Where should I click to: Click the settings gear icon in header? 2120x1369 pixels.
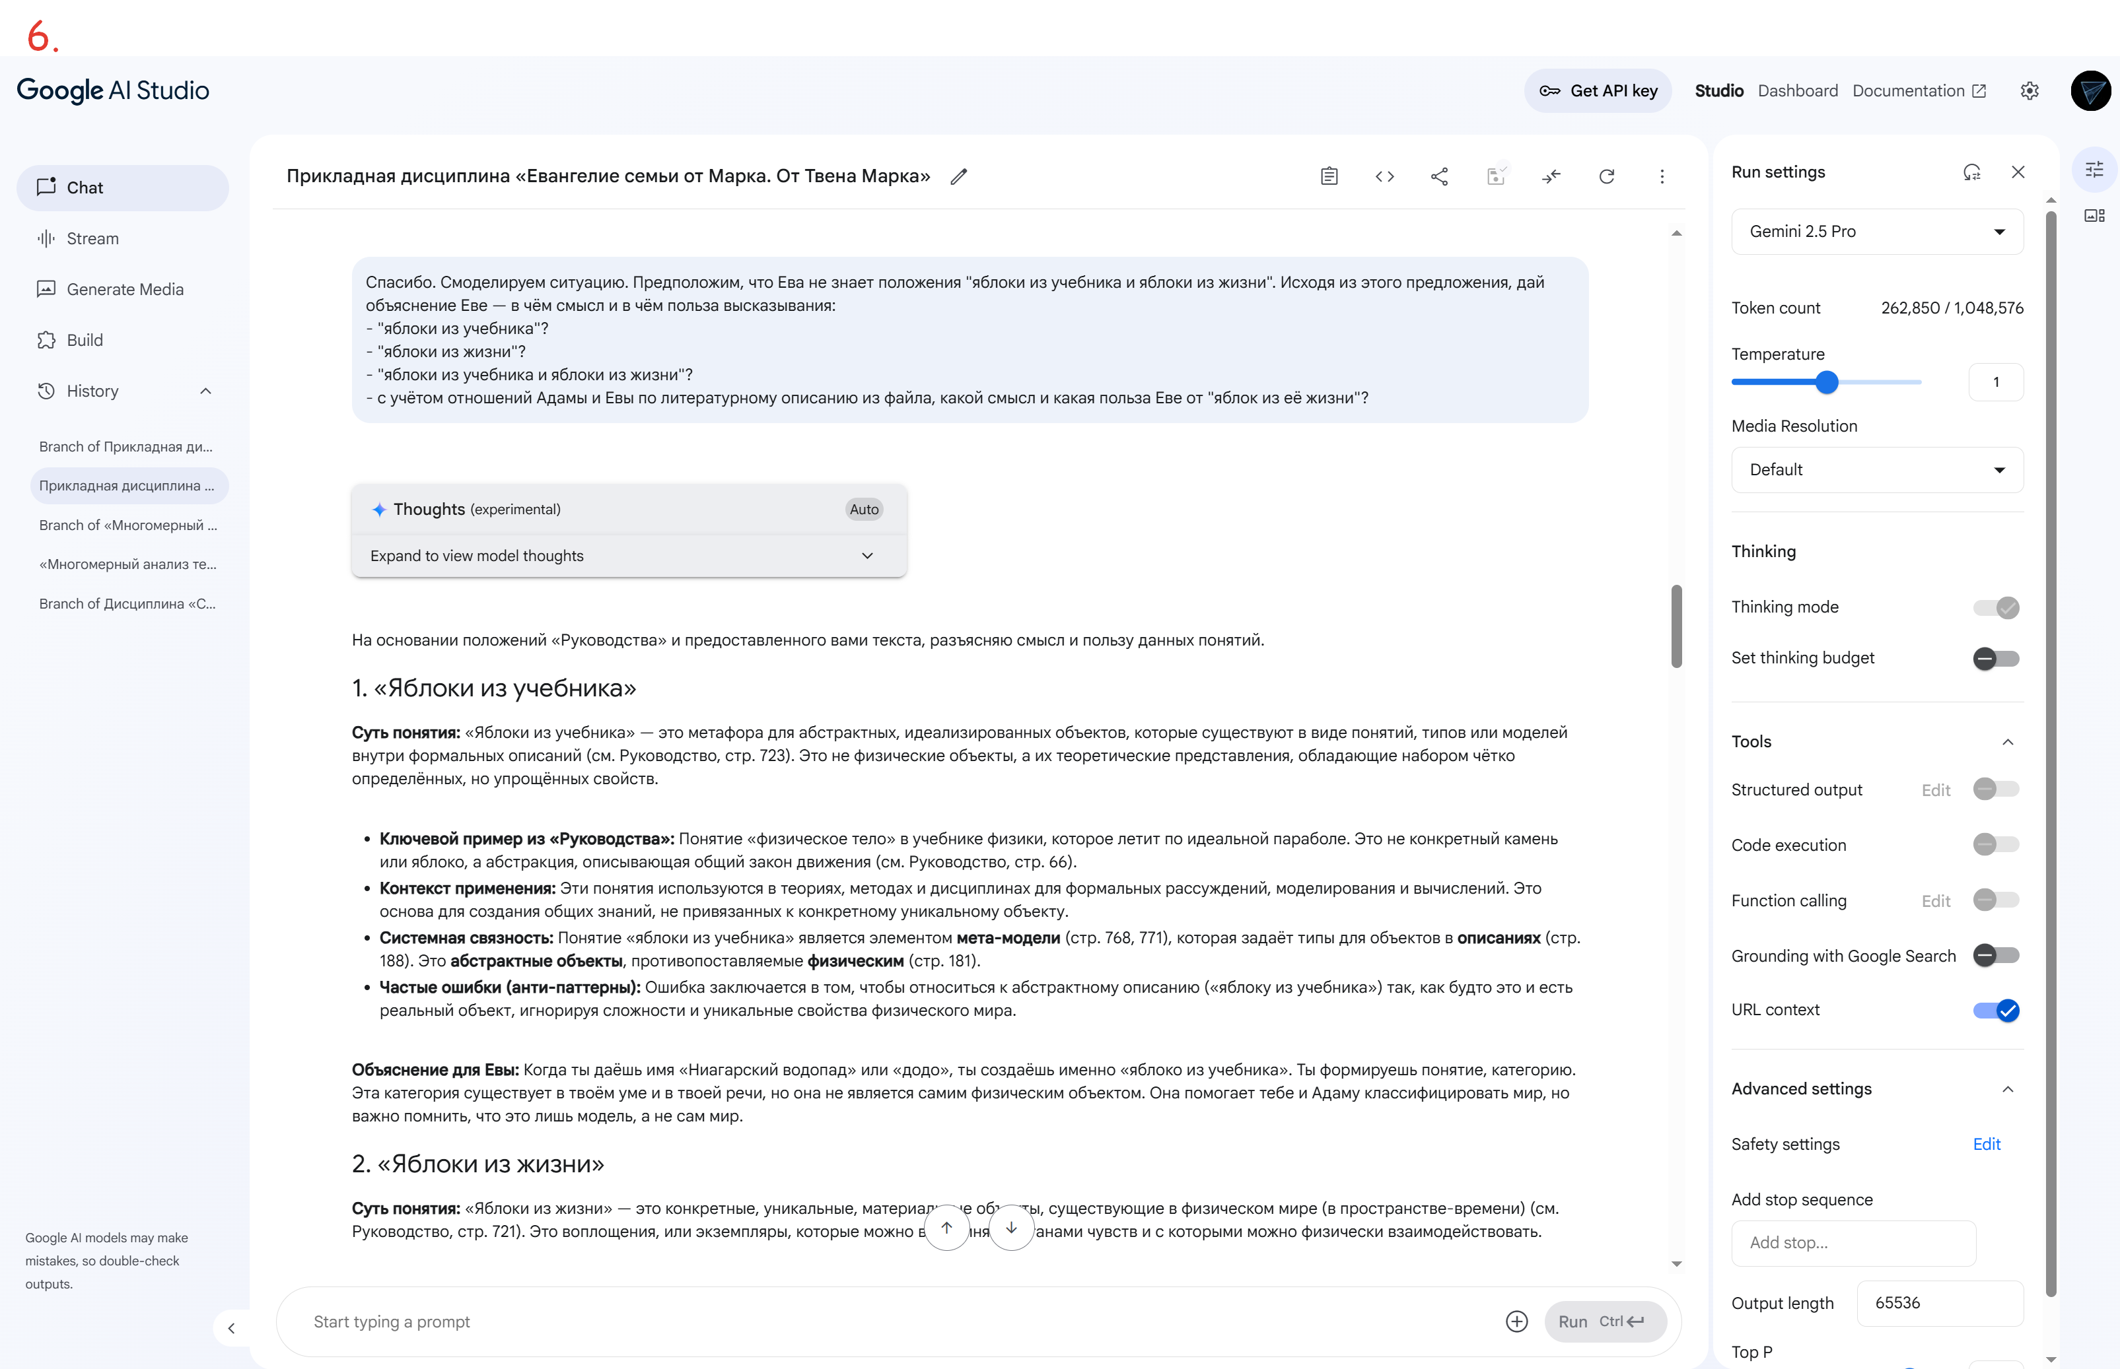tap(2028, 90)
